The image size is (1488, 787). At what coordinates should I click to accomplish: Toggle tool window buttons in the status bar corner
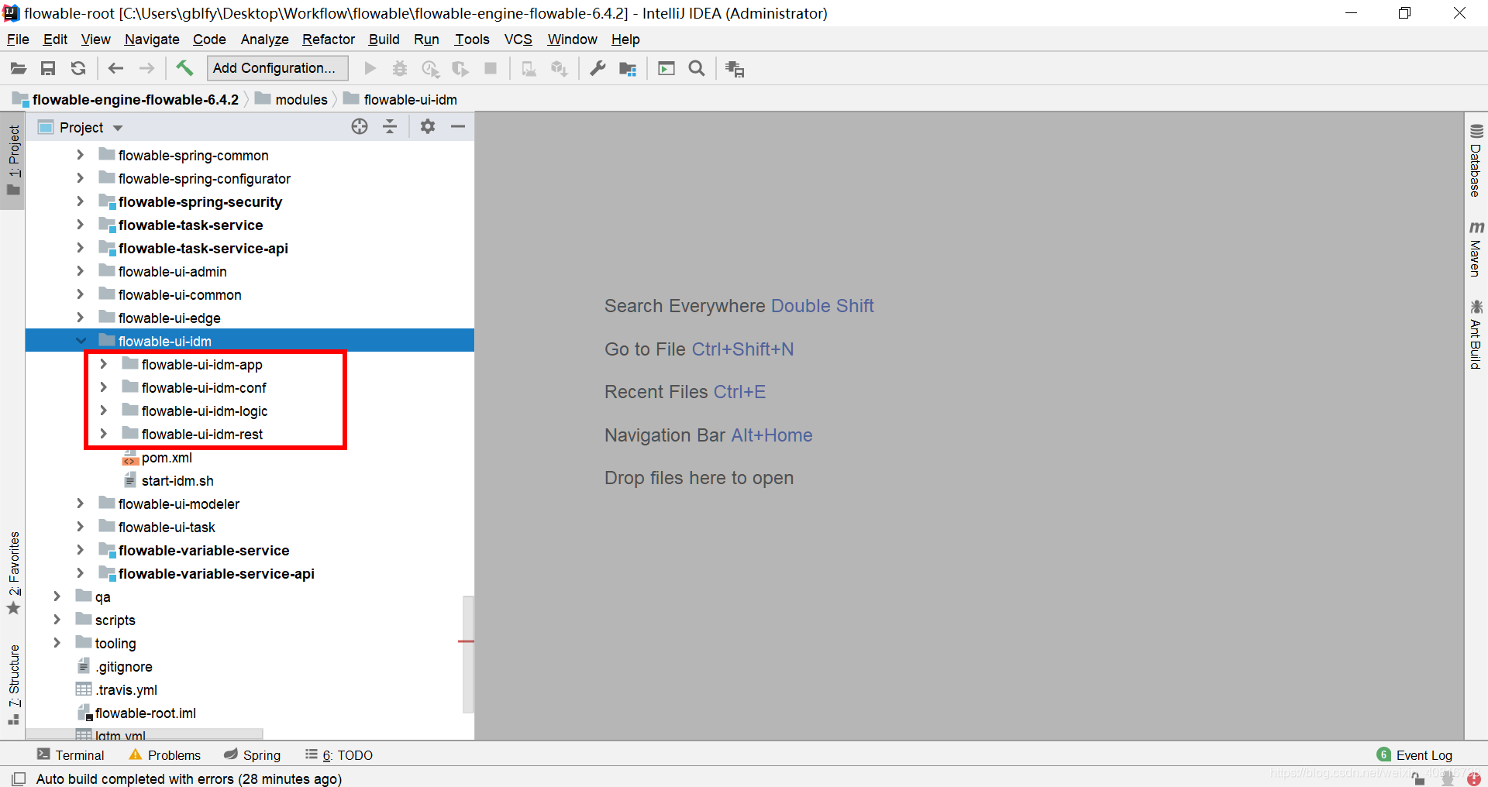click(x=19, y=779)
